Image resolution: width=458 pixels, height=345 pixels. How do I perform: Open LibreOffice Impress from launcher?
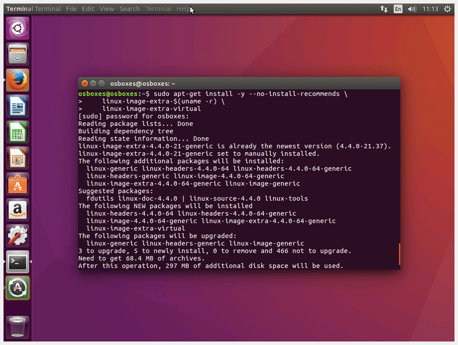[x=18, y=158]
